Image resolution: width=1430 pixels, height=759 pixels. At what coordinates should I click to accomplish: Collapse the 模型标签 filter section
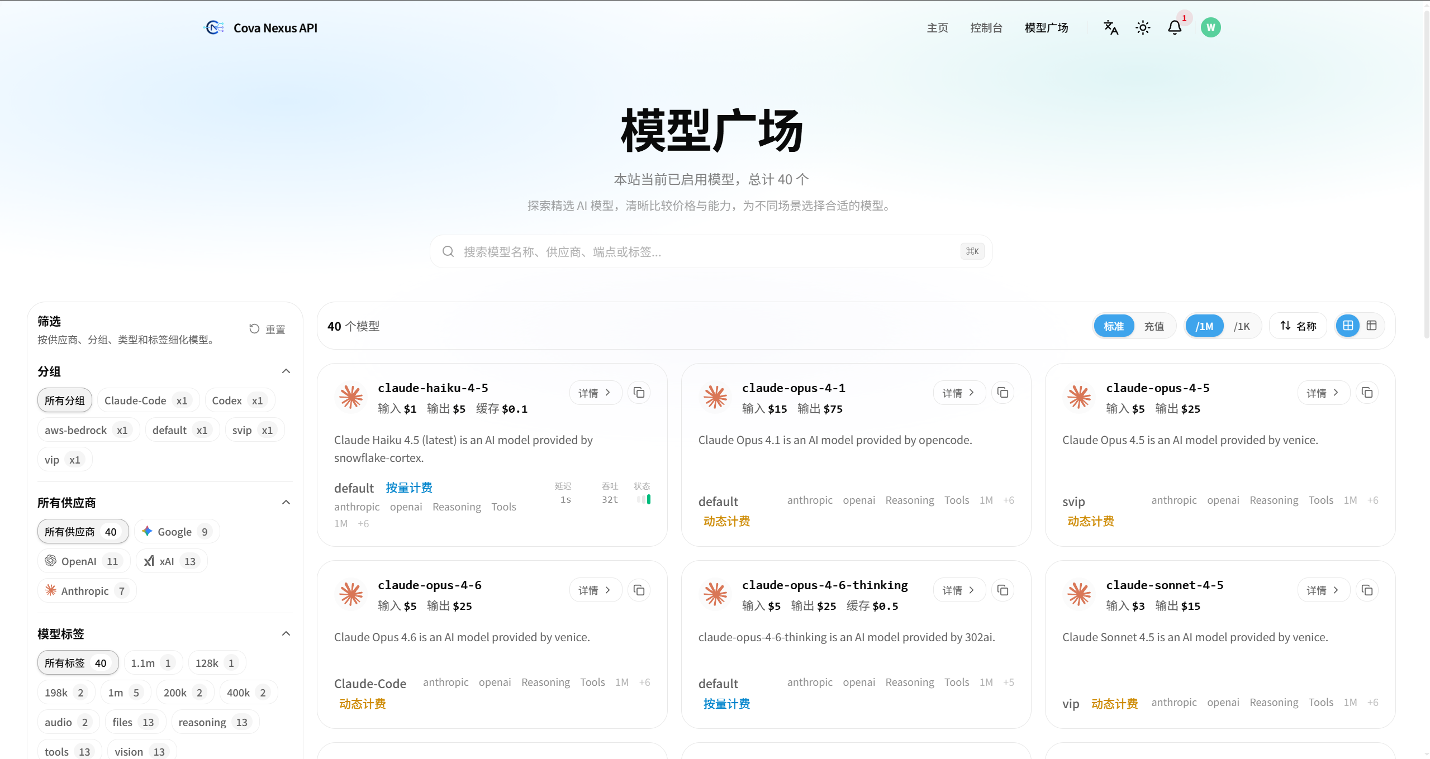pos(286,634)
